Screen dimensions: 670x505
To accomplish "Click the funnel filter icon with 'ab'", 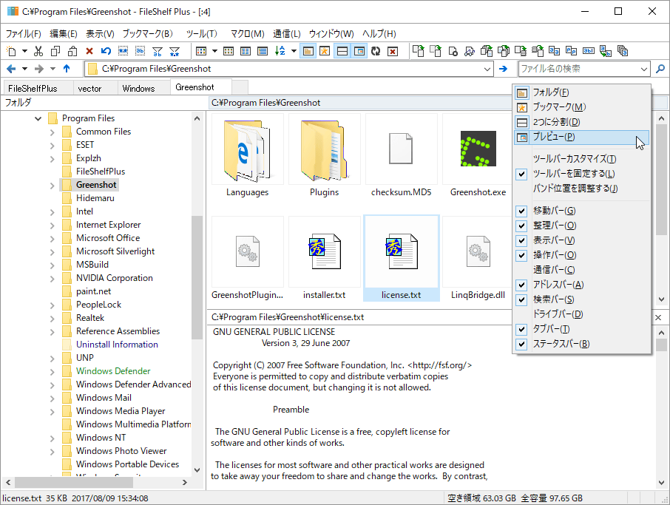I will click(x=158, y=51).
